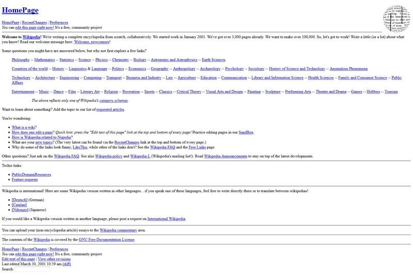The width and height of the screenshot is (413, 276).
Task: Open the GNU Free Documentation License
Action: (107, 240)
